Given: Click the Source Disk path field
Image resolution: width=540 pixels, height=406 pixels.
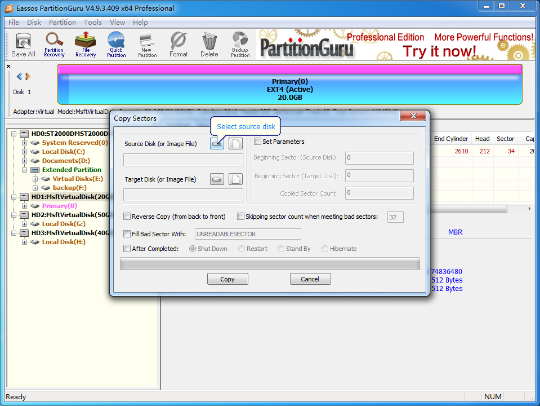Looking at the screenshot, I should (x=183, y=160).
